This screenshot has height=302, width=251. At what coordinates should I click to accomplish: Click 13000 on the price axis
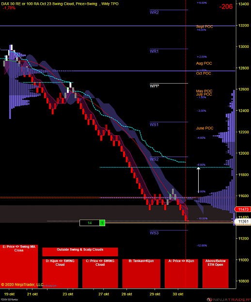(243, 47)
